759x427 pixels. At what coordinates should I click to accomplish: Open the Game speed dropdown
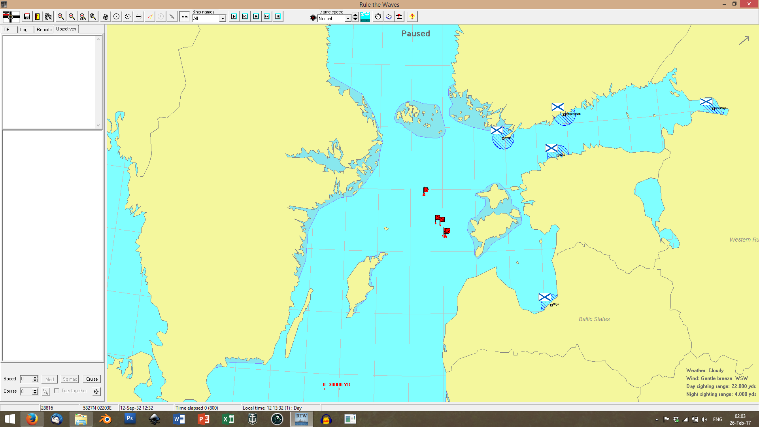coord(348,19)
